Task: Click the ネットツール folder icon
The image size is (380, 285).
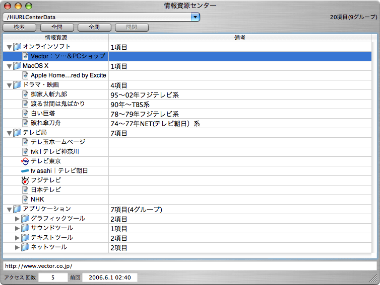Action: (25, 247)
